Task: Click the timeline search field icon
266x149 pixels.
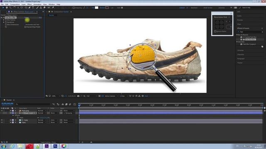Action: (17, 104)
